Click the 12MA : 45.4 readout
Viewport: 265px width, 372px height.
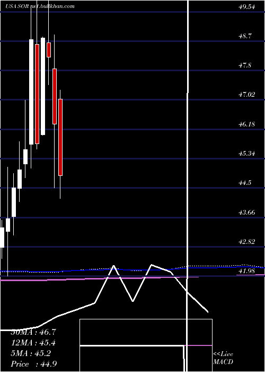pos(33,343)
